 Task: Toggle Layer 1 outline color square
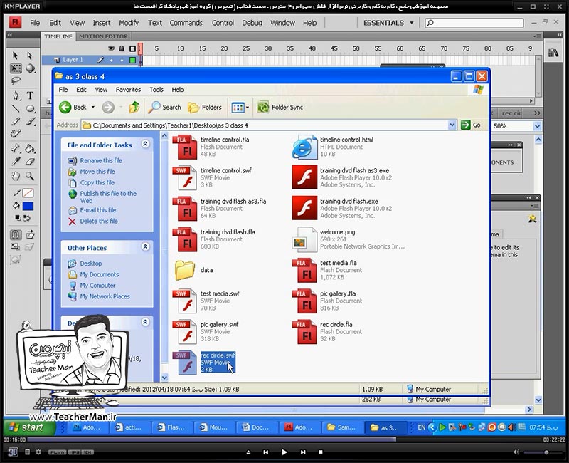(133, 60)
